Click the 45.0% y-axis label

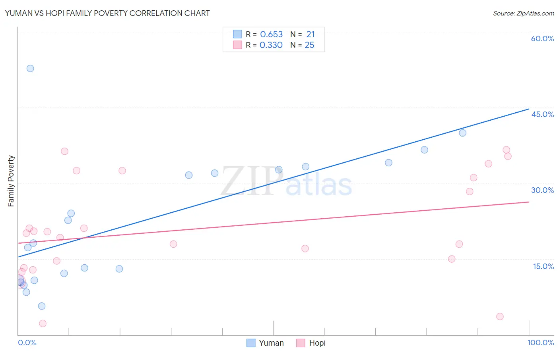click(x=542, y=114)
